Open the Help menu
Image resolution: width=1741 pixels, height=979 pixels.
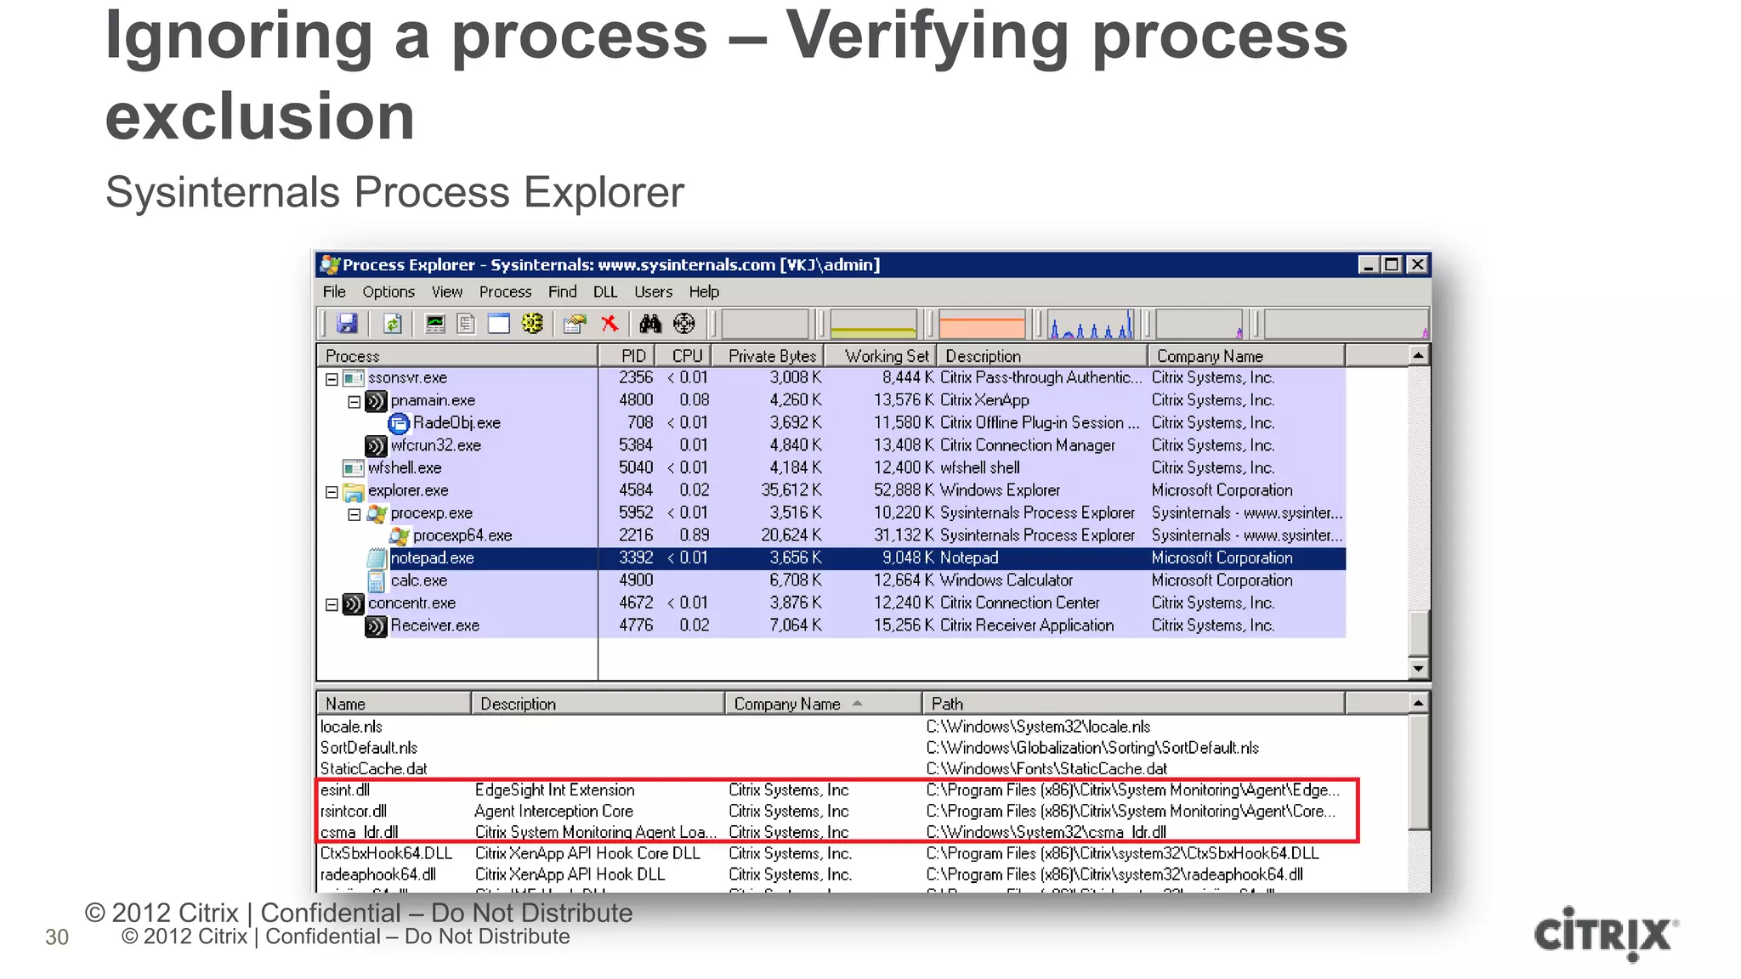click(x=704, y=291)
